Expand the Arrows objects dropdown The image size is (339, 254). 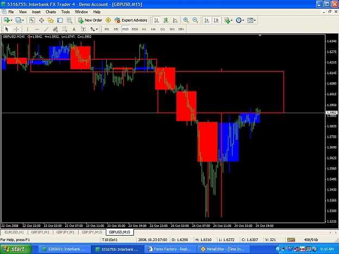pyautogui.click(x=97, y=29)
